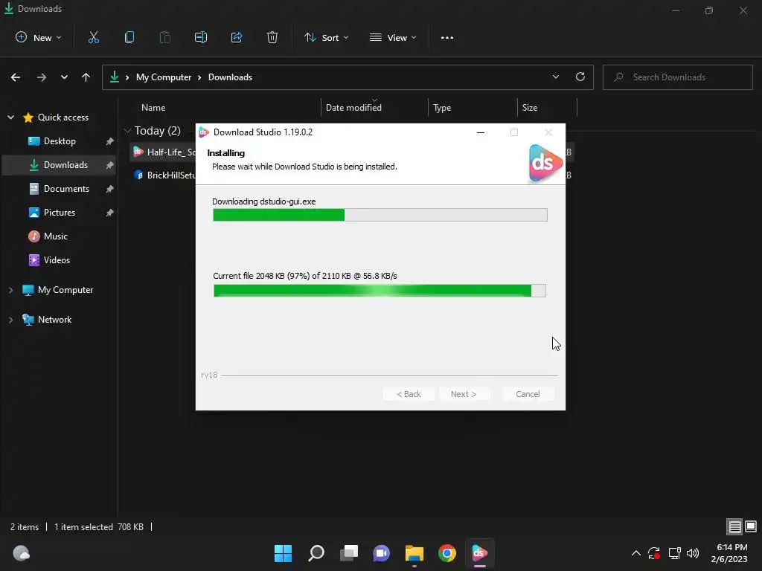Viewport: 762px width, 571px height.
Task: Click the sync update tray icon
Action: coord(654,553)
